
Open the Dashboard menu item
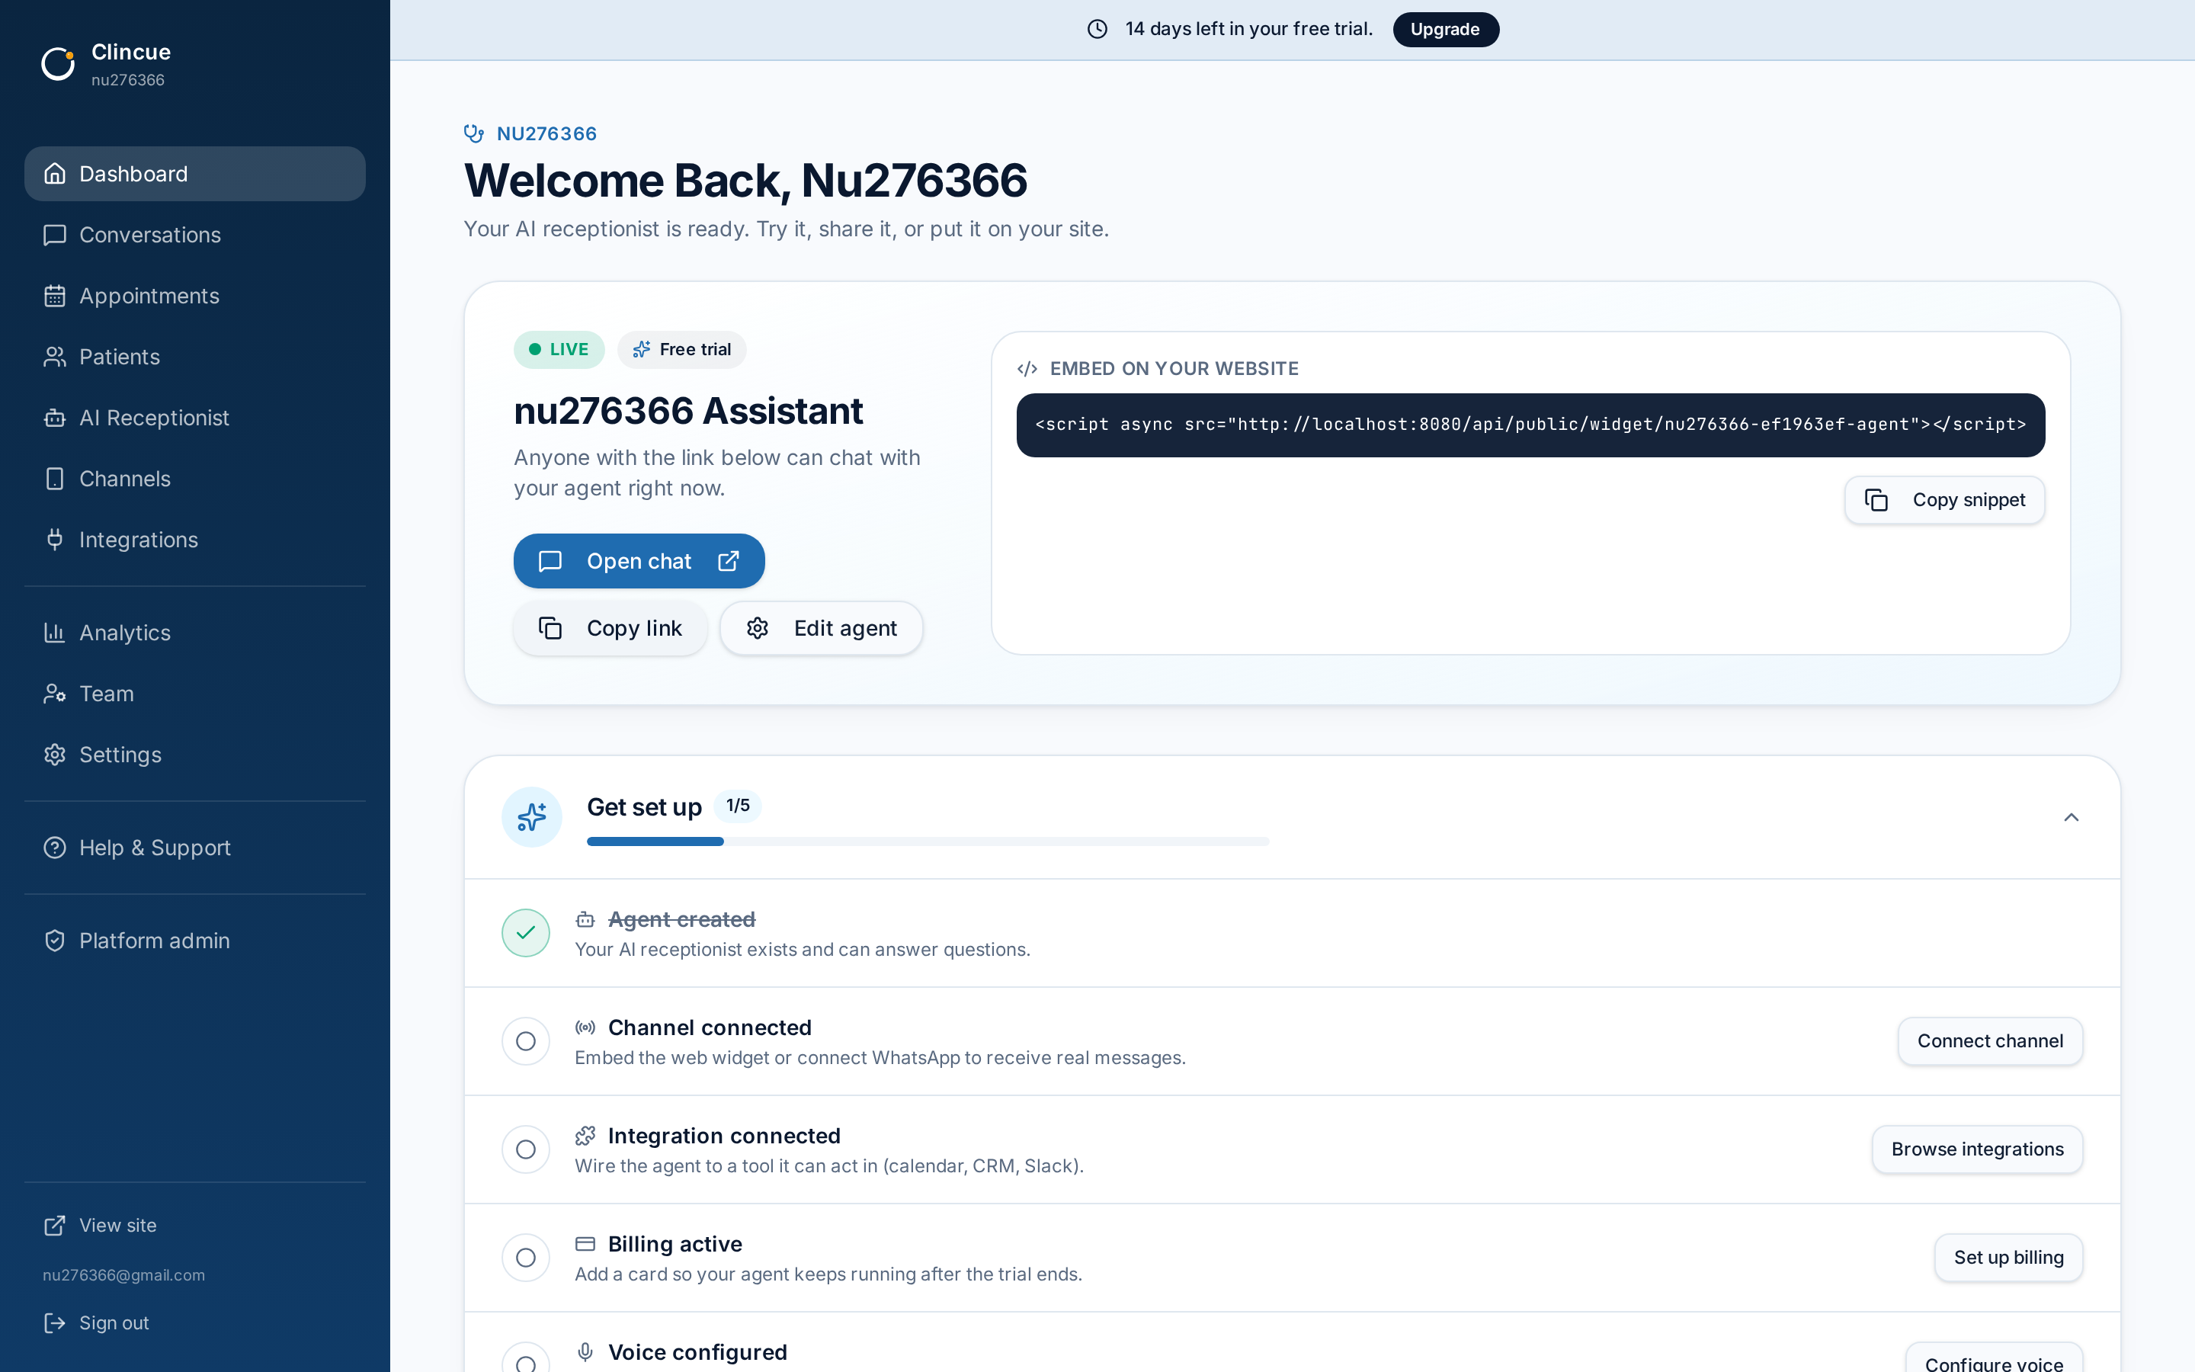(195, 173)
